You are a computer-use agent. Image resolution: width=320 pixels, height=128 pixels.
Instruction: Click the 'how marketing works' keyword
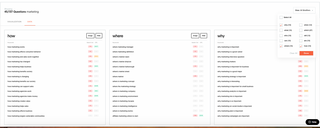16,47
